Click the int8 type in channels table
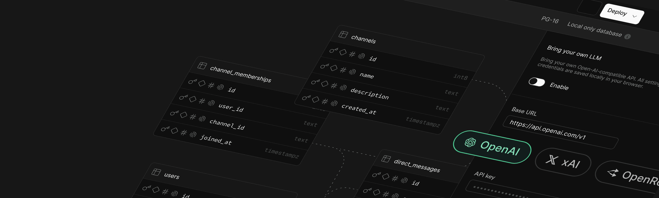The image size is (659, 198). tap(461, 77)
